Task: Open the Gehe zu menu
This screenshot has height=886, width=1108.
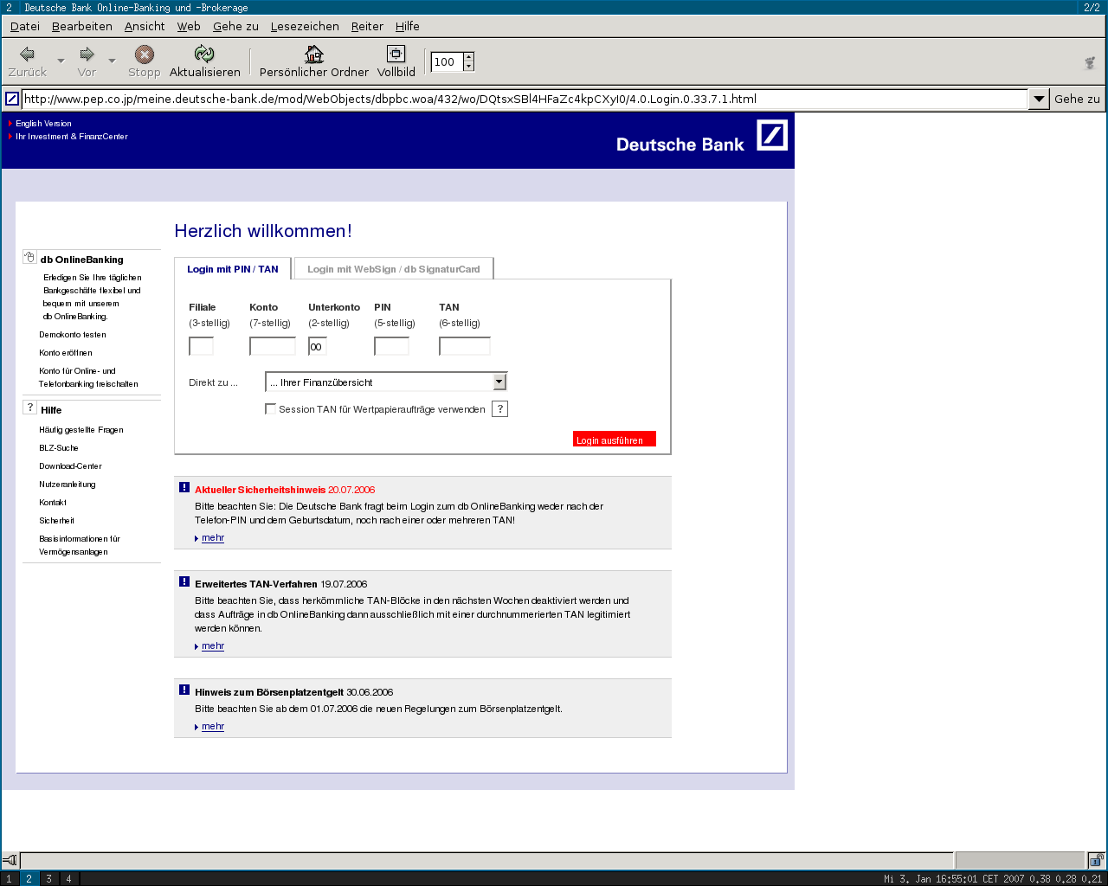Action: (x=235, y=26)
